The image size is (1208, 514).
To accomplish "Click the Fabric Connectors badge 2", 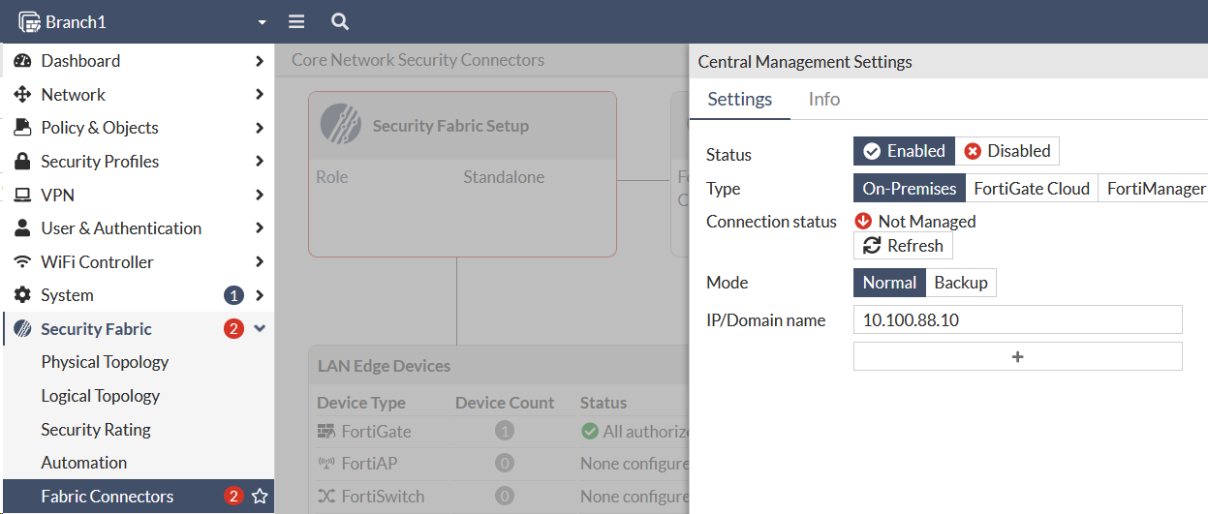I will (233, 497).
